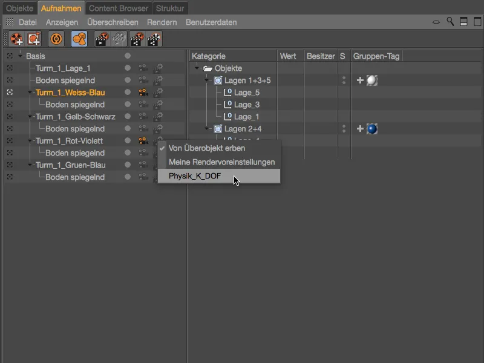Click the split-panel layout icon top right

[x=463, y=22]
